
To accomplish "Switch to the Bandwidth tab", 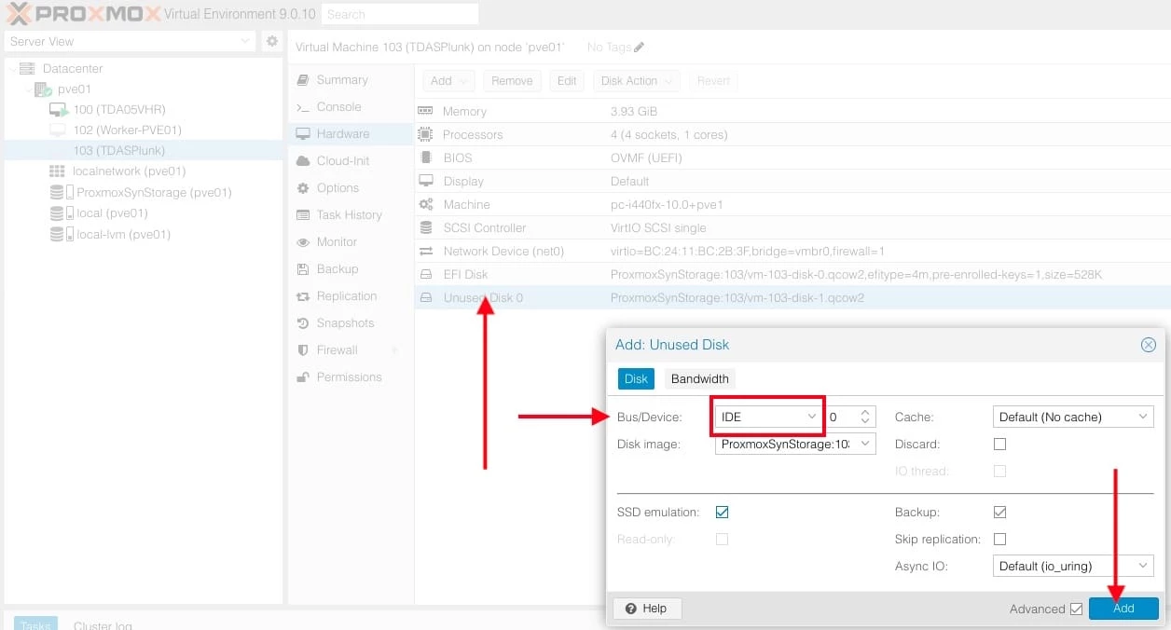I will coord(699,378).
